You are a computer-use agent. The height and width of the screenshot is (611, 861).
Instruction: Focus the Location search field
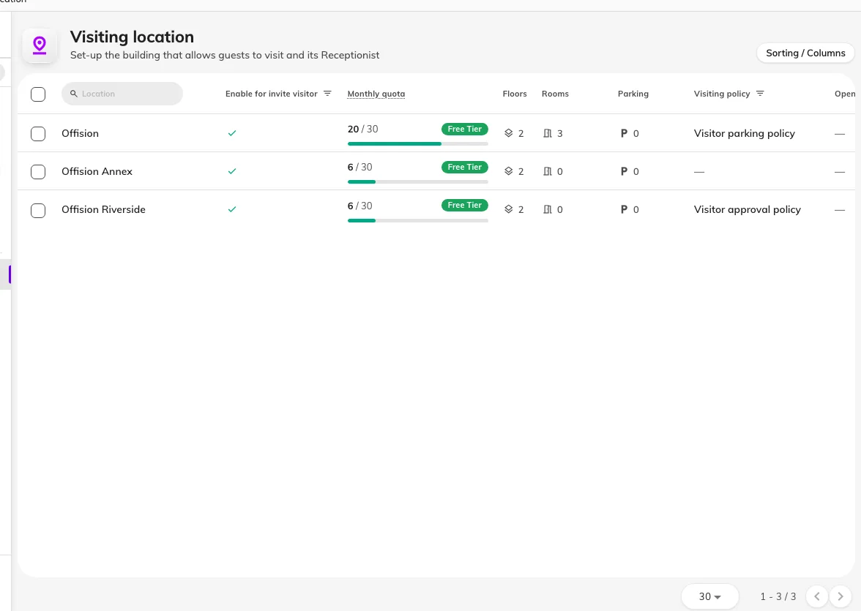(x=122, y=94)
